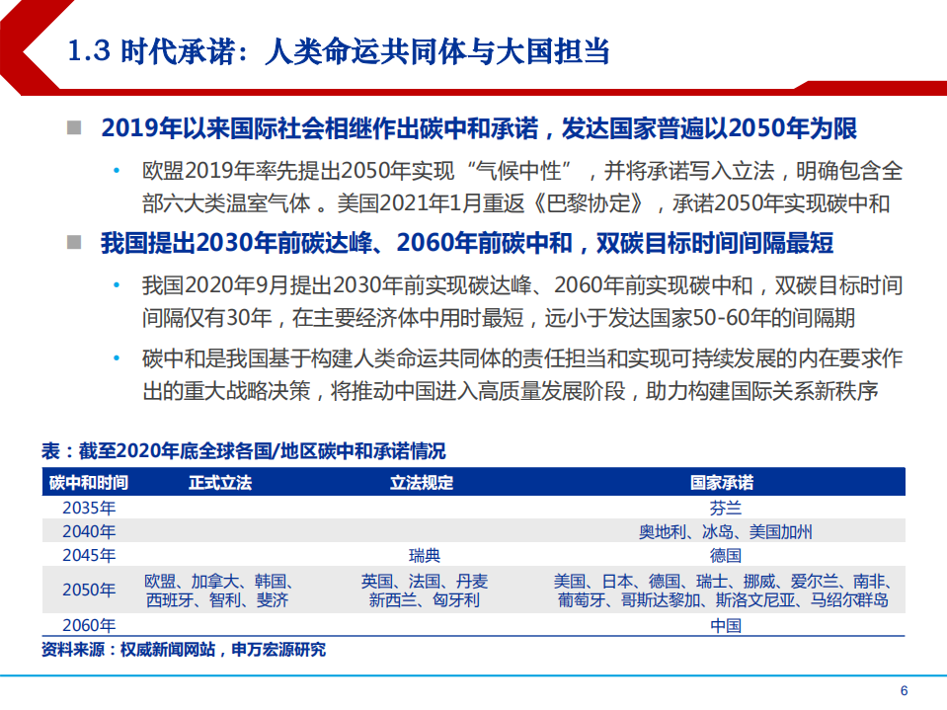
Task: Click the 瑞典 entry in 2045年 row
Action: pos(423,553)
